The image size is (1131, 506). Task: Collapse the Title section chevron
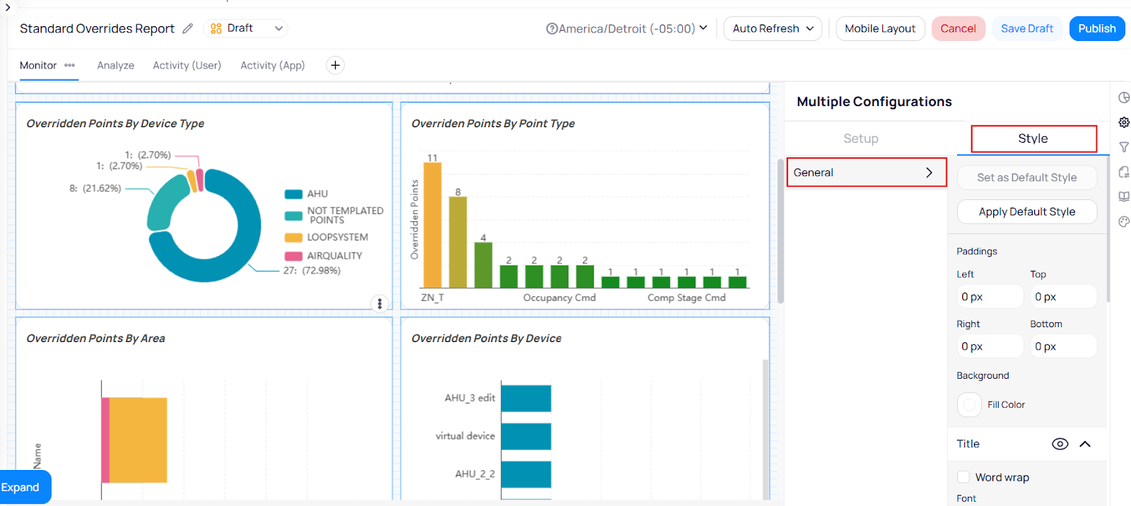click(1085, 444)
